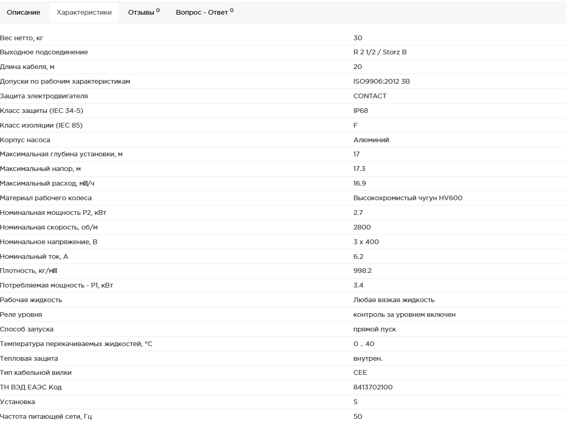Image resolution: width=566 pixels, height=436 pixels.
Task: Select the Характеристики tab
Action: 84,13
